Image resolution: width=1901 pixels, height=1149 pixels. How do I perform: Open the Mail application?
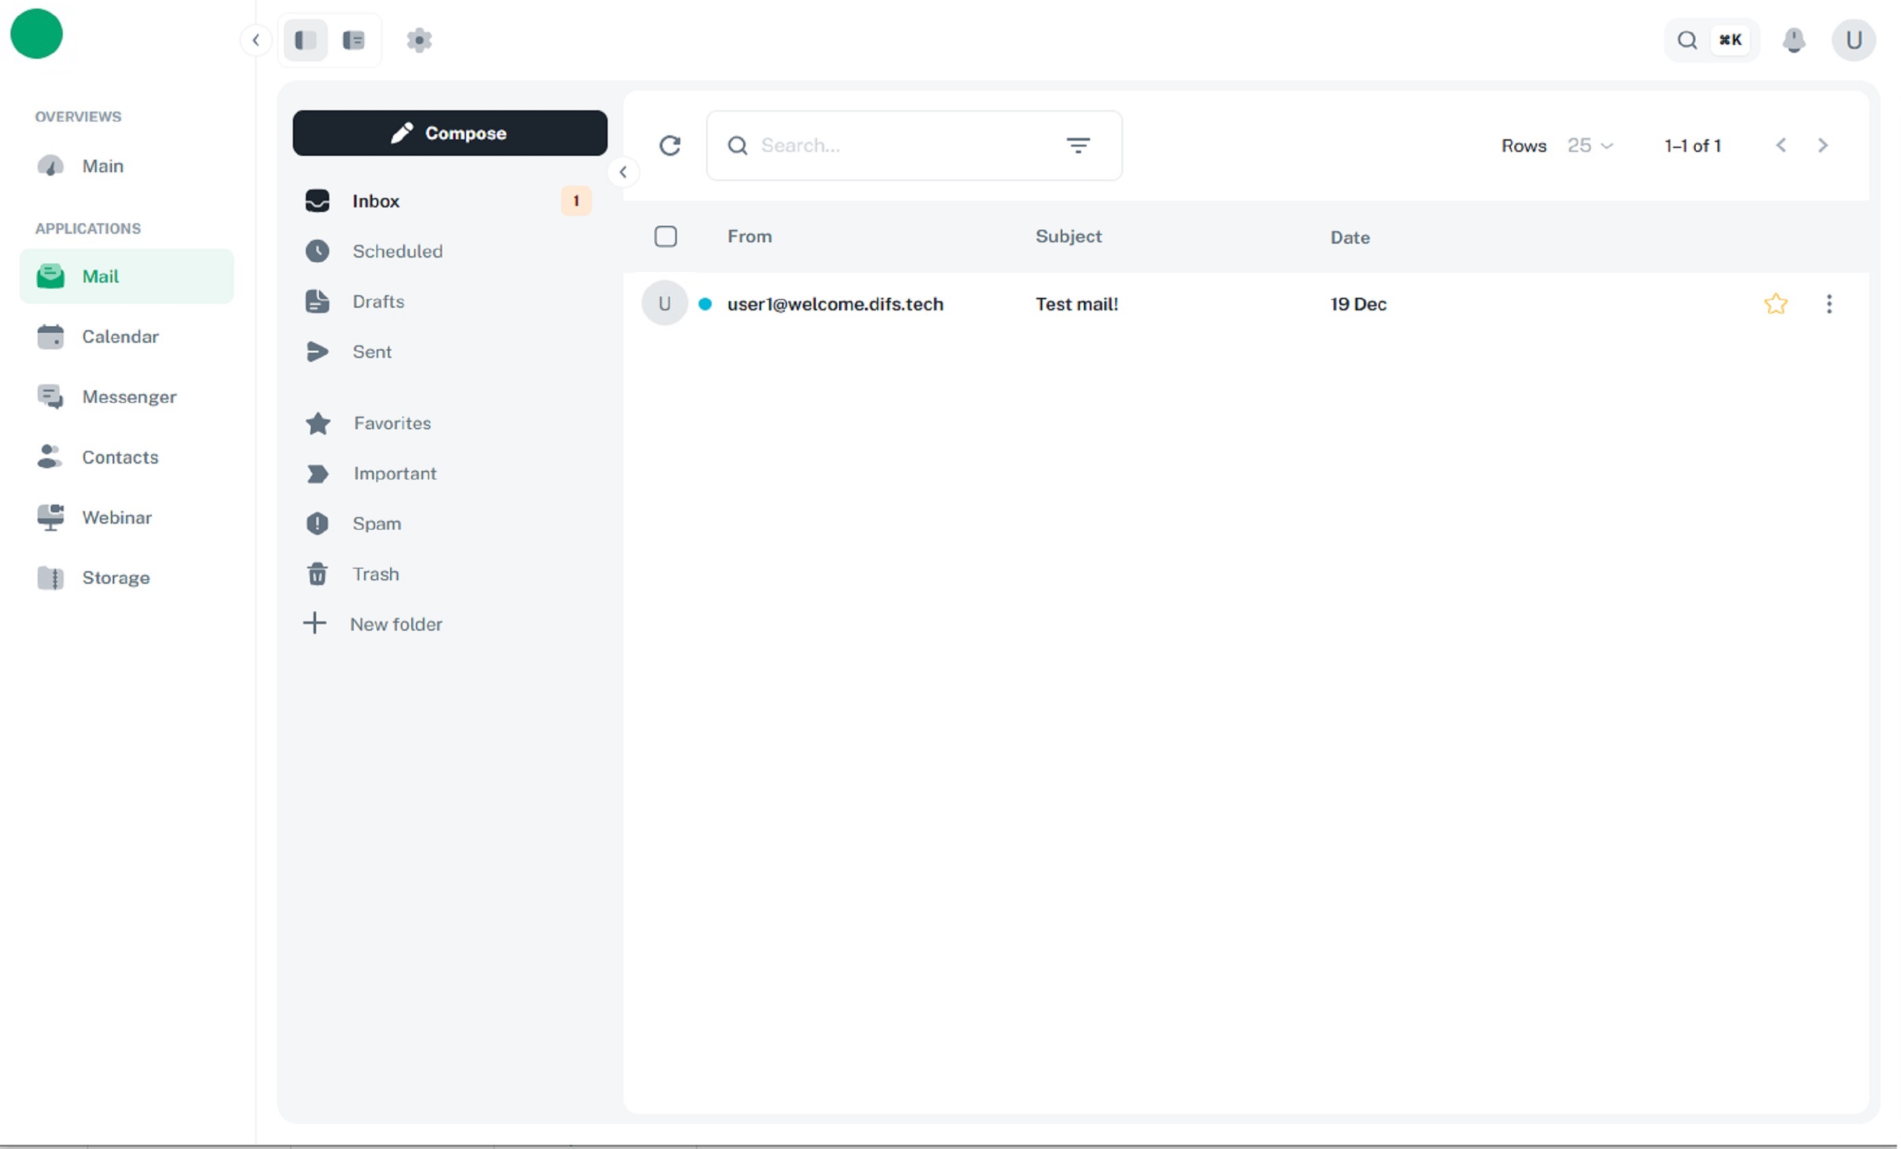pos(127,276)
